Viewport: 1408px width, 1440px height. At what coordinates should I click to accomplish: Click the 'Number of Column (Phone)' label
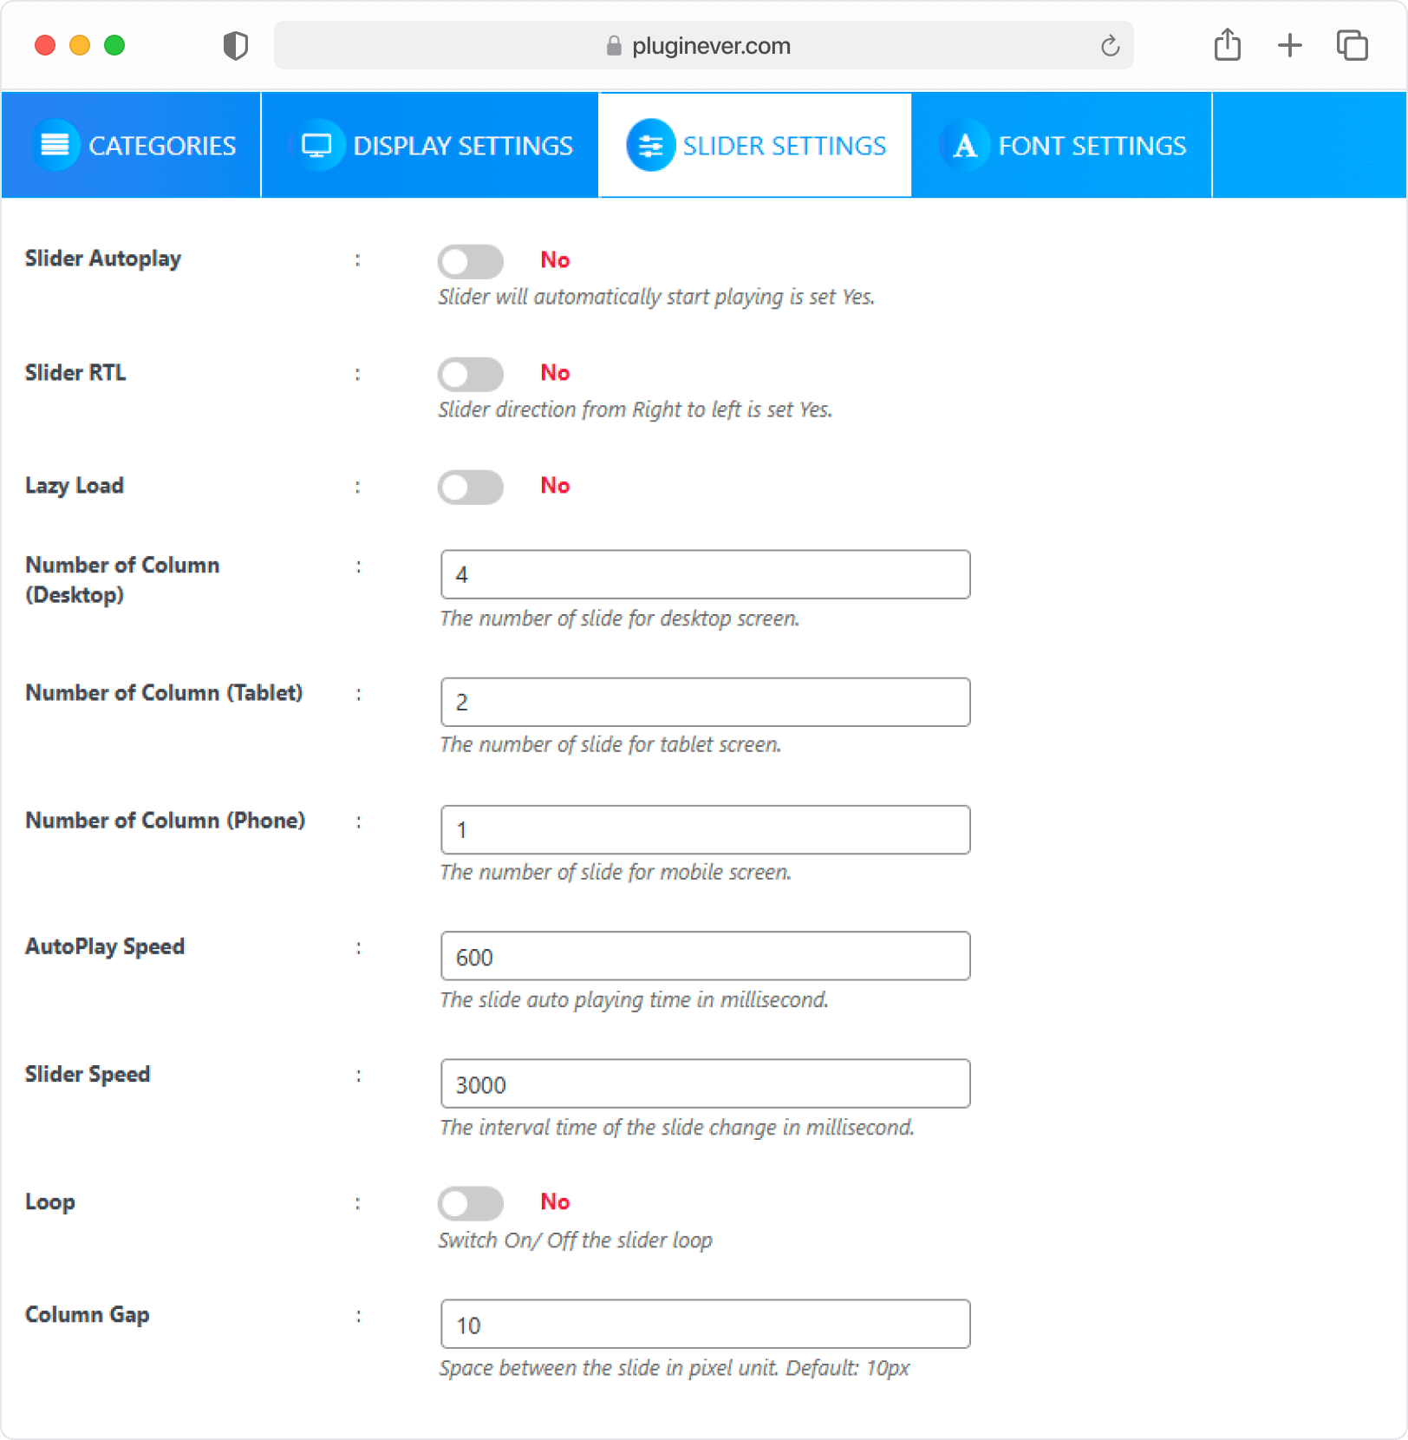tap(165, 821)
